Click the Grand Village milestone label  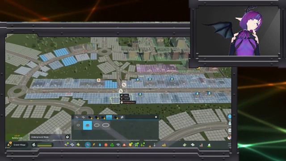tap(20, 145)
